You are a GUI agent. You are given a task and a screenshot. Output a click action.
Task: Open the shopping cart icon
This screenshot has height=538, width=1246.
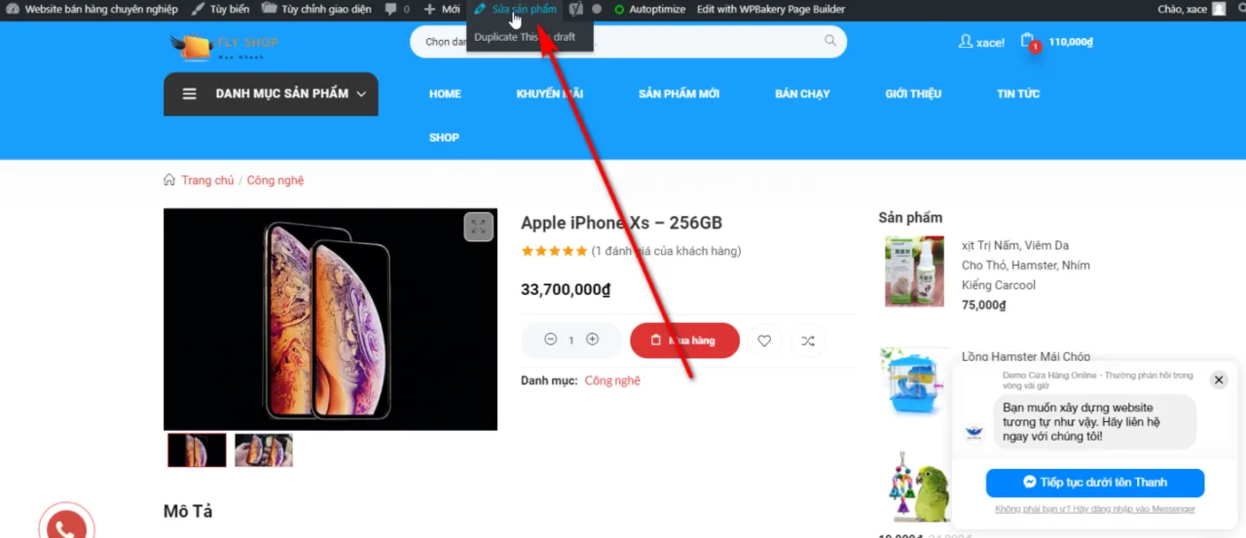click(x=1028, y=41)
